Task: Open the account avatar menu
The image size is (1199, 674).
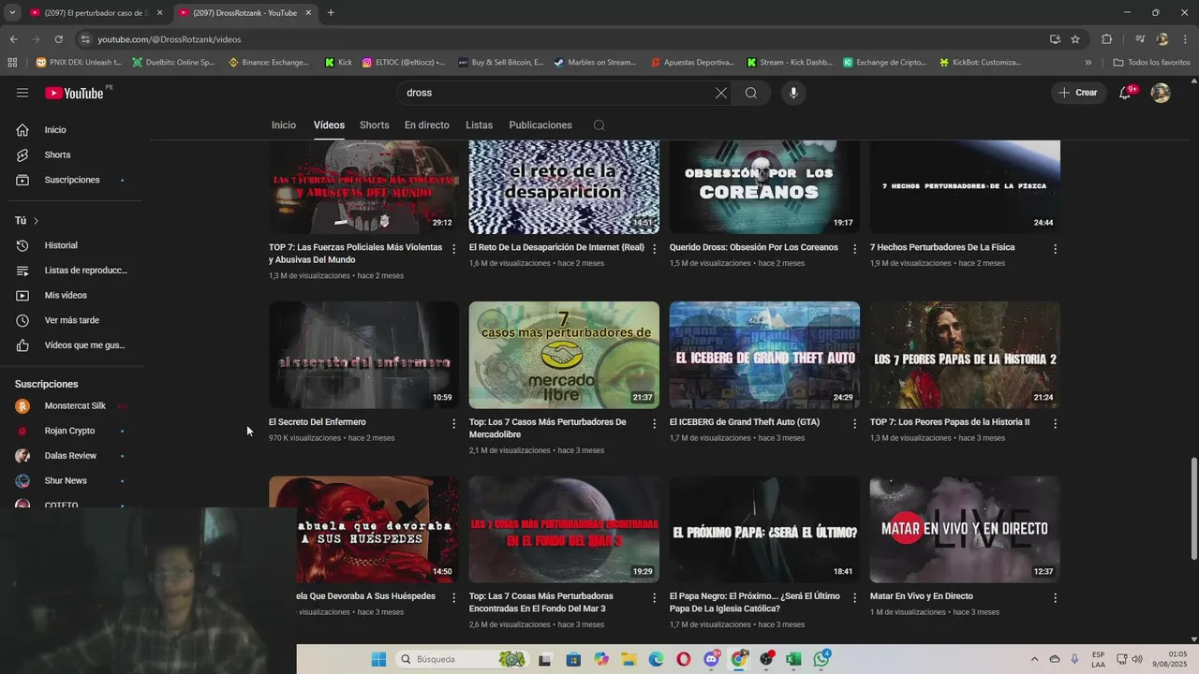Action: (x=1161, y=93)
